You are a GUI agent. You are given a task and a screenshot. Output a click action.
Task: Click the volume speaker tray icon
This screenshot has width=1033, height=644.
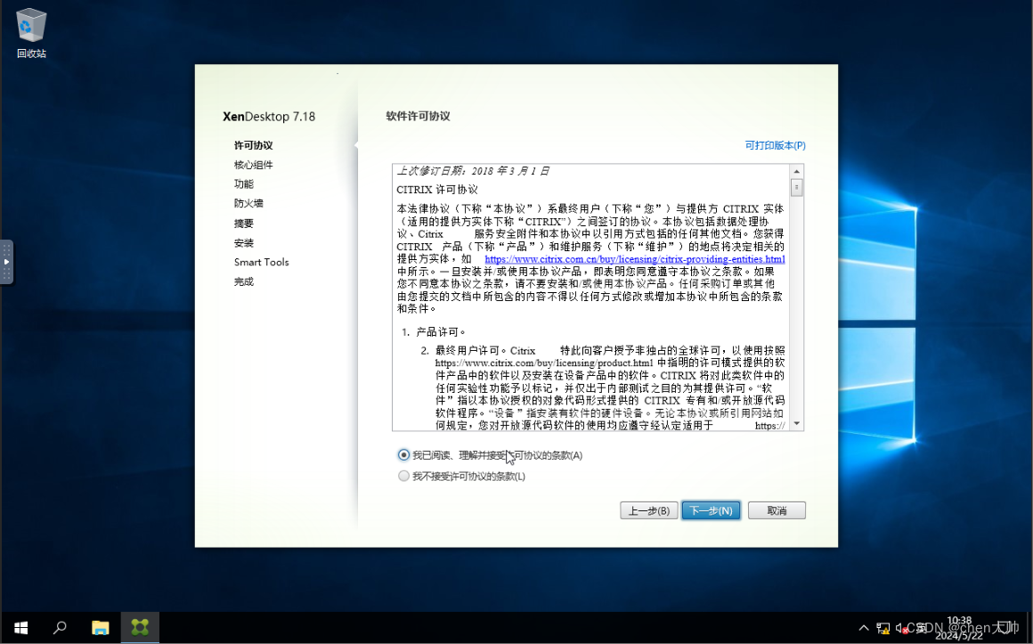[x=901, y=628]
